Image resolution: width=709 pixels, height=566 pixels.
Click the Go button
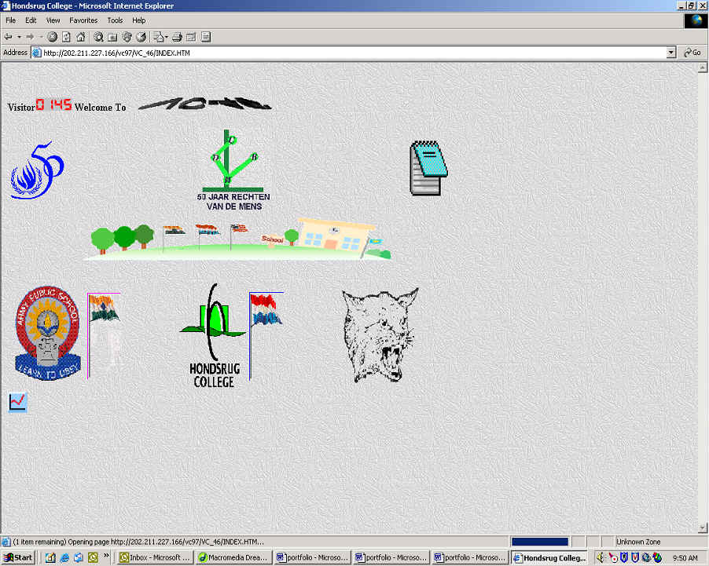[x=692, y=53]
